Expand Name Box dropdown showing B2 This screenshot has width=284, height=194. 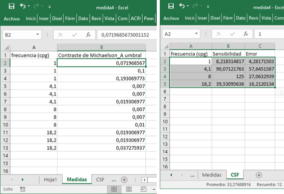38,34
